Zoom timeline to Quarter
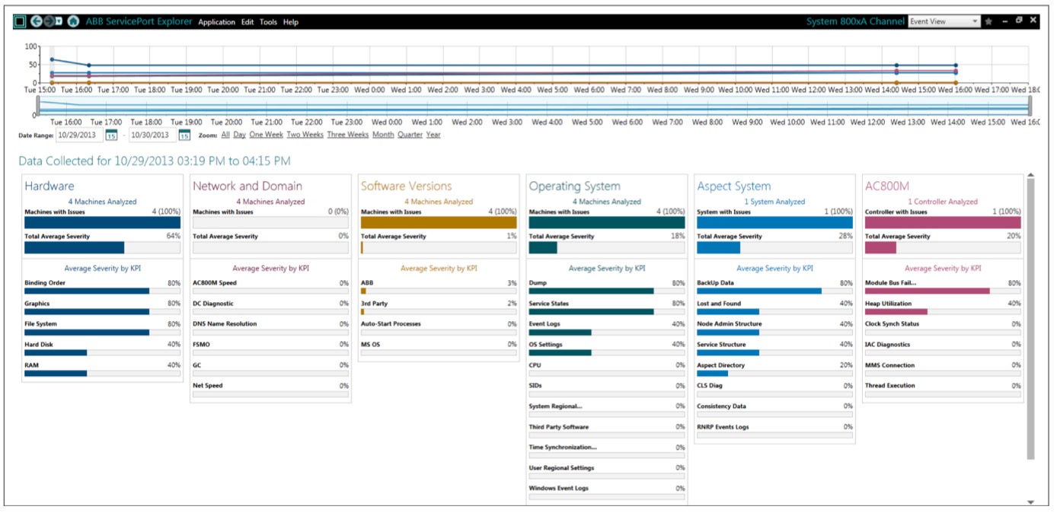 [x=410, y=135]
